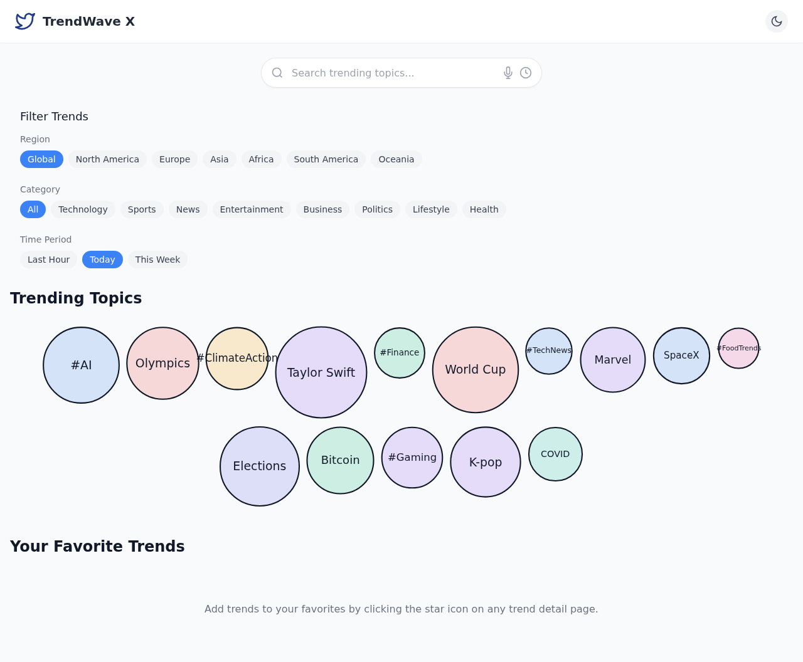Click the Taylor Swift trend bubble
Screen dimensions: 803x662
coord(321,372)
